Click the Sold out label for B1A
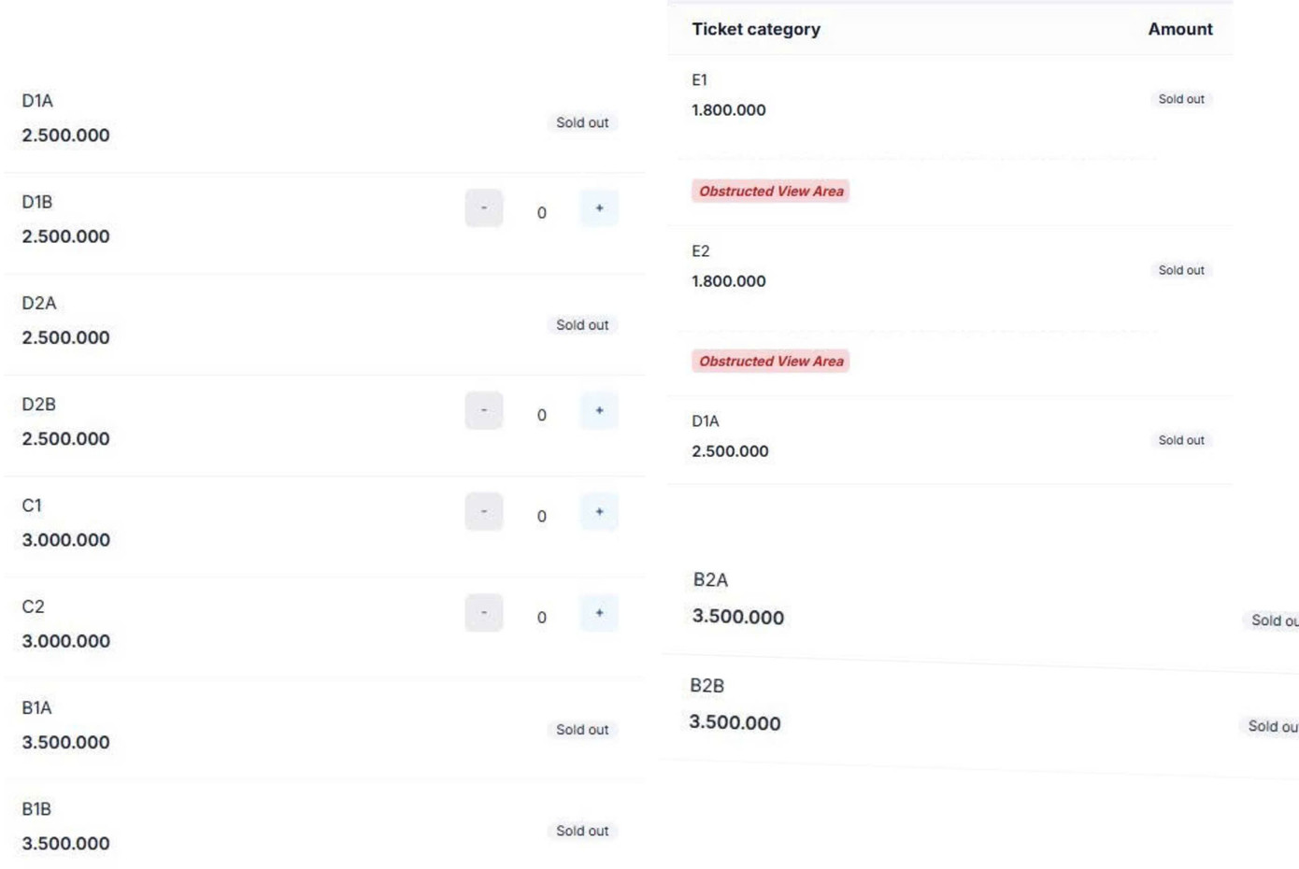Image resolution: width=1299 pixels, height=869 pixels. [x=581, y=730]
